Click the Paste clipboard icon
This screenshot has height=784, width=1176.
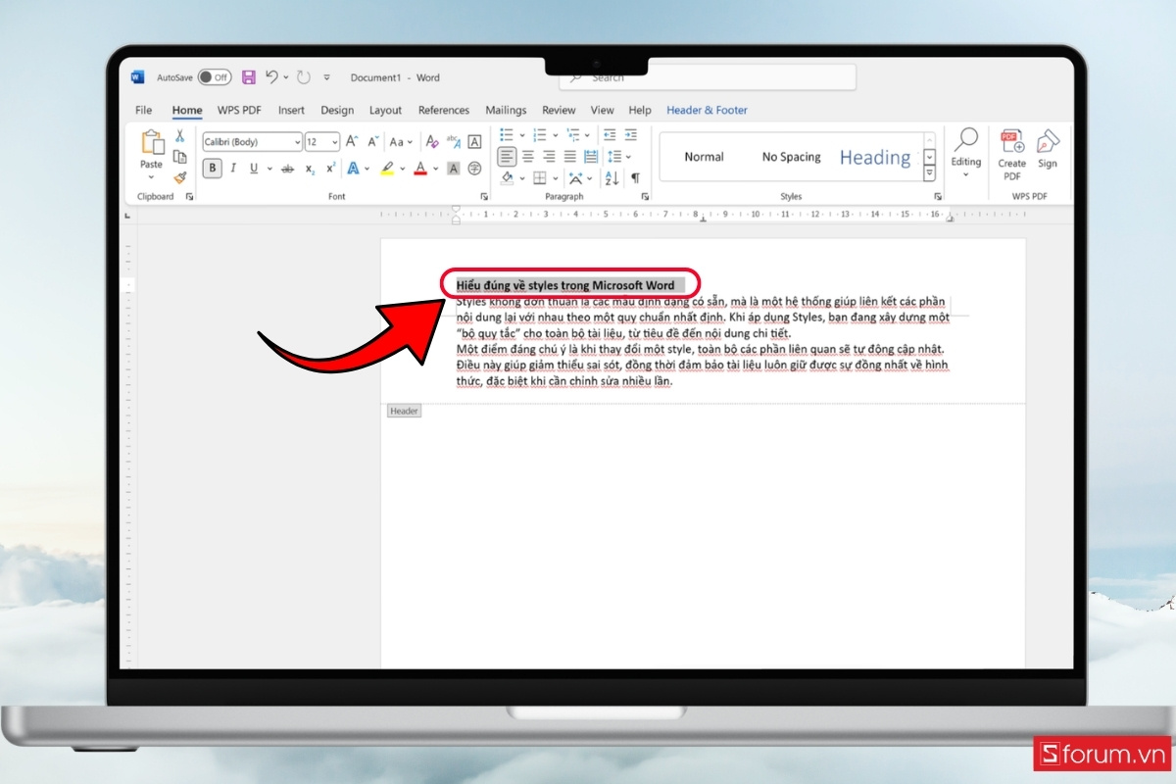[151, 143]
